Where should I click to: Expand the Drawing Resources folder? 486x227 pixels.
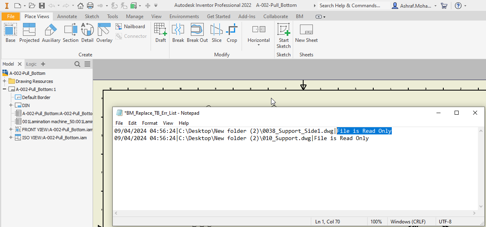4,81
